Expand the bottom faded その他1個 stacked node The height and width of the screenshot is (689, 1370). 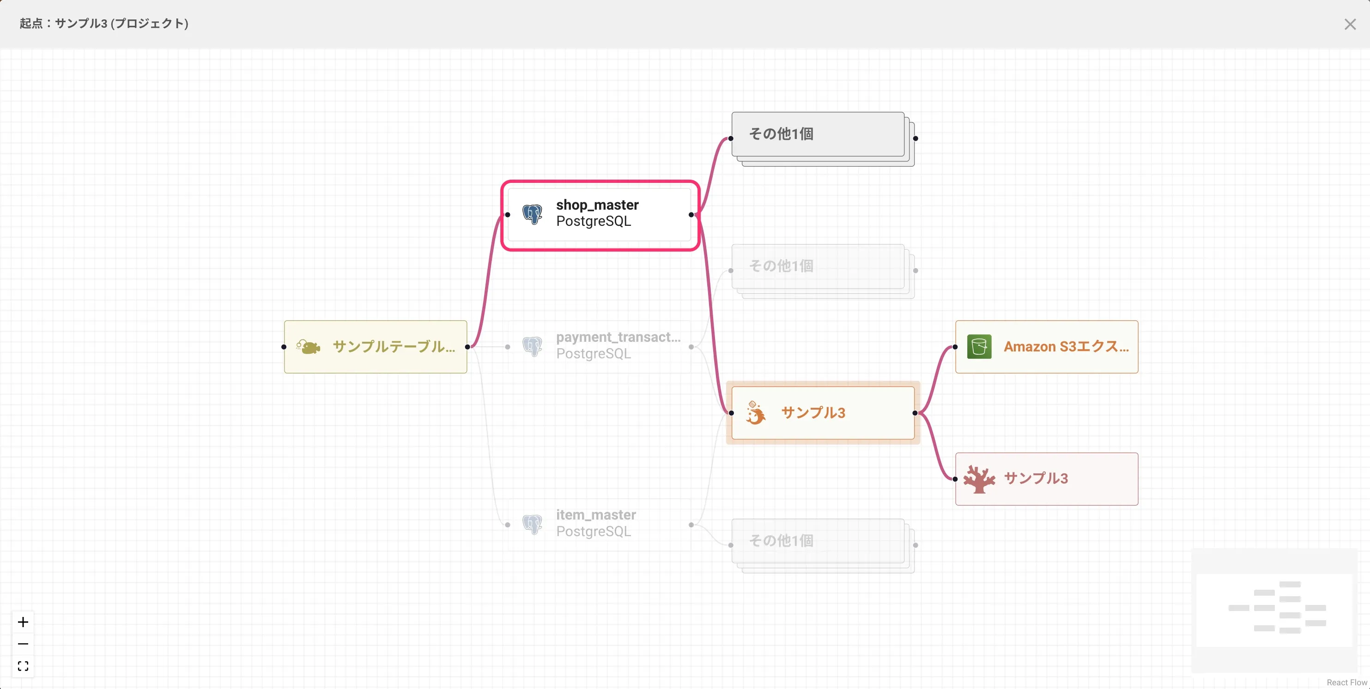tap(823, 545)
